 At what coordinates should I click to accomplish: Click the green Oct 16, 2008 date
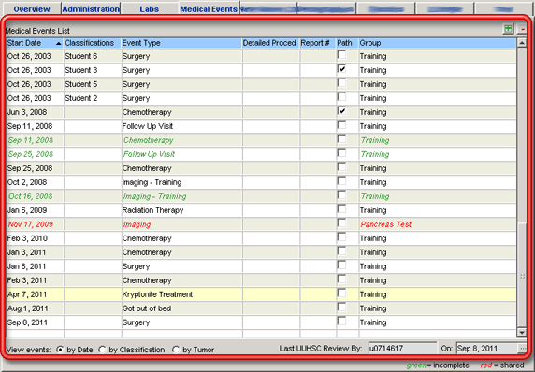coord(31,196)
